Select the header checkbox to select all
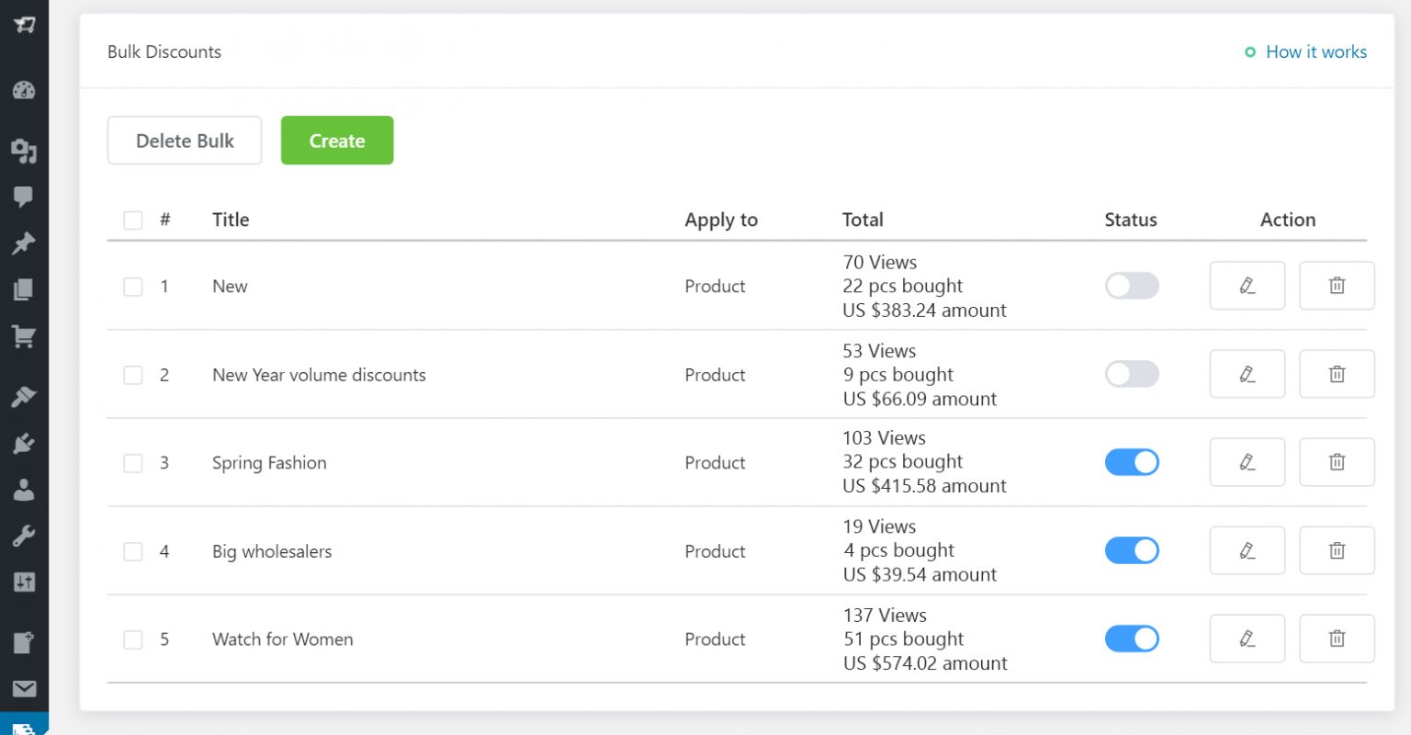 coord(132,220)
